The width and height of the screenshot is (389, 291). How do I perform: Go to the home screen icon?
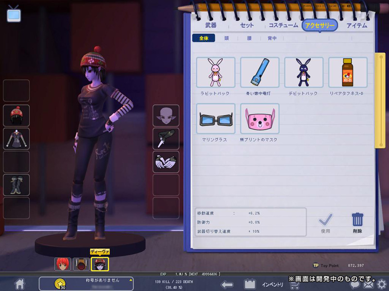[19, 284]
